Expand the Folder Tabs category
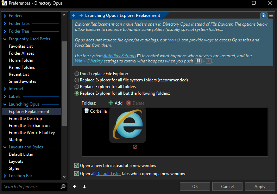277x194 pixels. coord(5,24)
